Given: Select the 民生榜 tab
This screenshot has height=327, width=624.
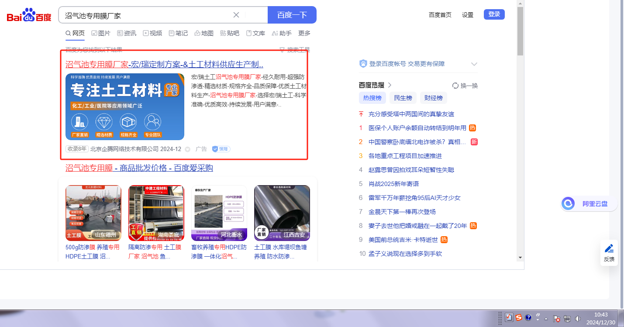Looking at the screenshot, I should click(403, 98).
